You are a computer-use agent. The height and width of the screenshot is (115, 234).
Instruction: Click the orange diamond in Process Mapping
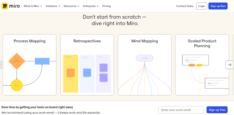coord(17,61)
